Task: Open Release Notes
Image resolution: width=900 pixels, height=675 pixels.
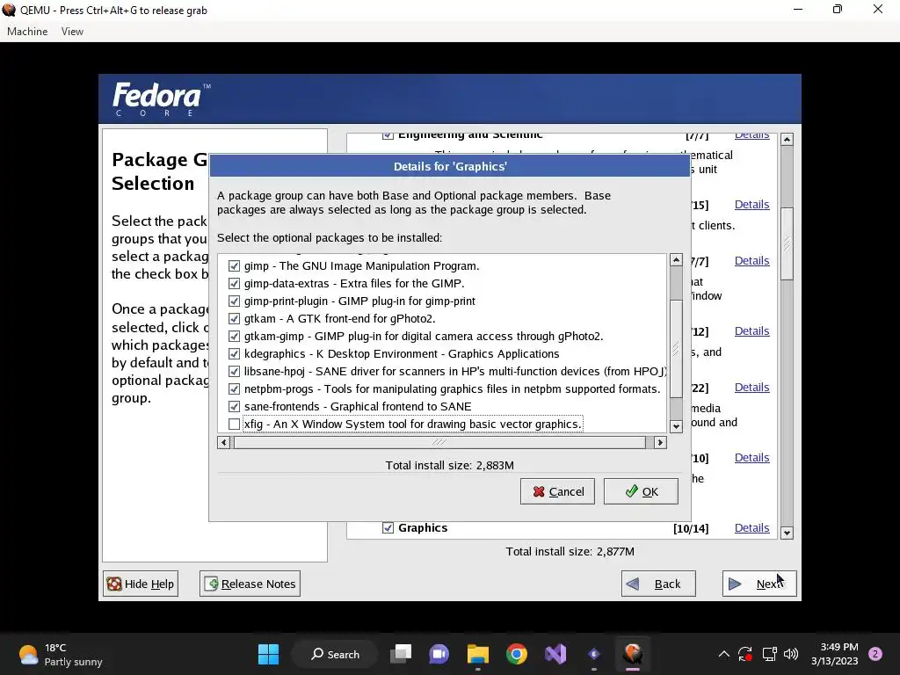Action: 250,584
